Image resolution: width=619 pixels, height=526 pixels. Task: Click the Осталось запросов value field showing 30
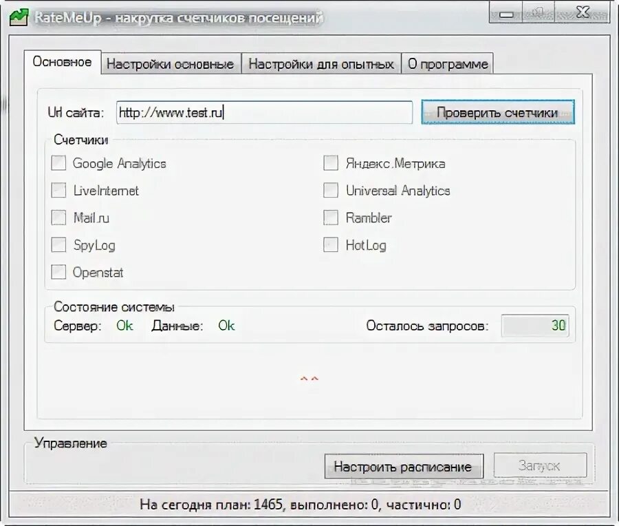coord(535,326)
